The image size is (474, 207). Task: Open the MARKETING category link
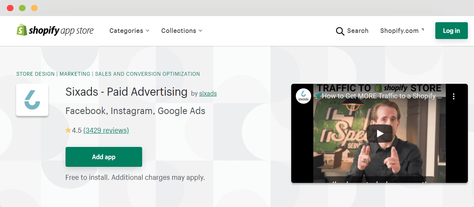75,74
